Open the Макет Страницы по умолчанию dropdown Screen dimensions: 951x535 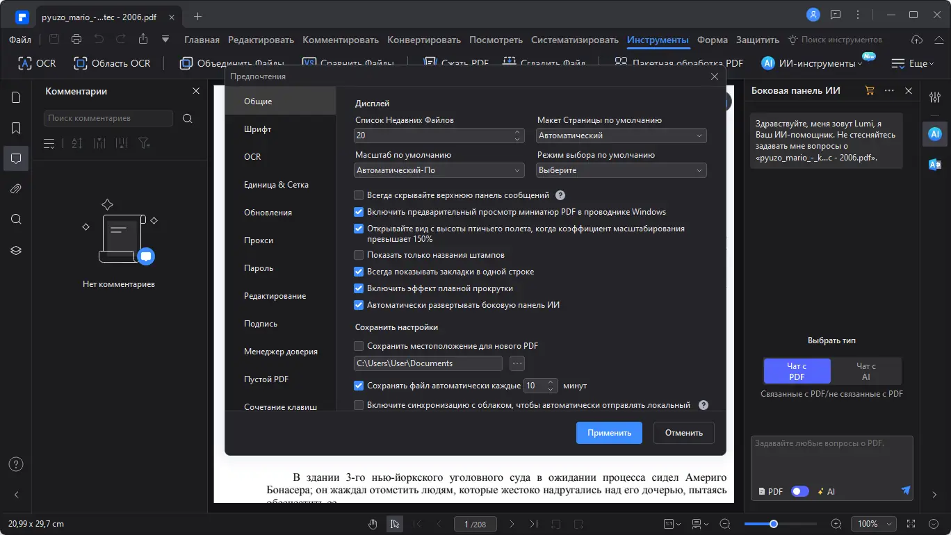[x=621, y=135]
